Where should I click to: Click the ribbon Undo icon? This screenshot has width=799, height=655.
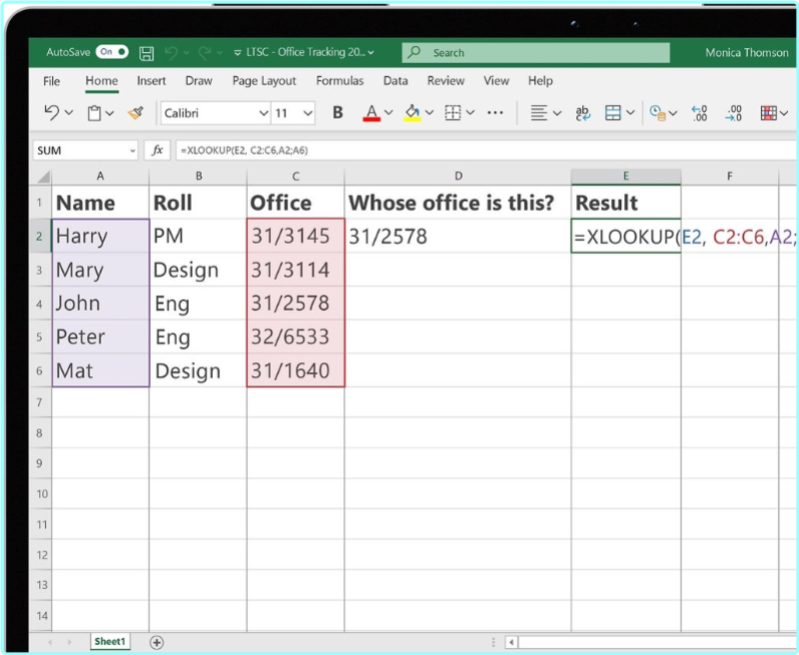tap(52, 113)
